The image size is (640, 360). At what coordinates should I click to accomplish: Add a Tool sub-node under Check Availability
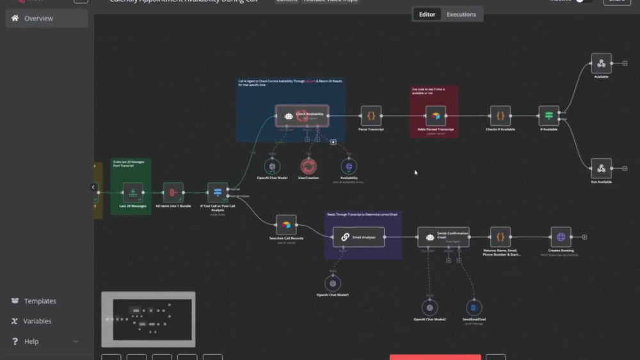(x=317, y=139)
